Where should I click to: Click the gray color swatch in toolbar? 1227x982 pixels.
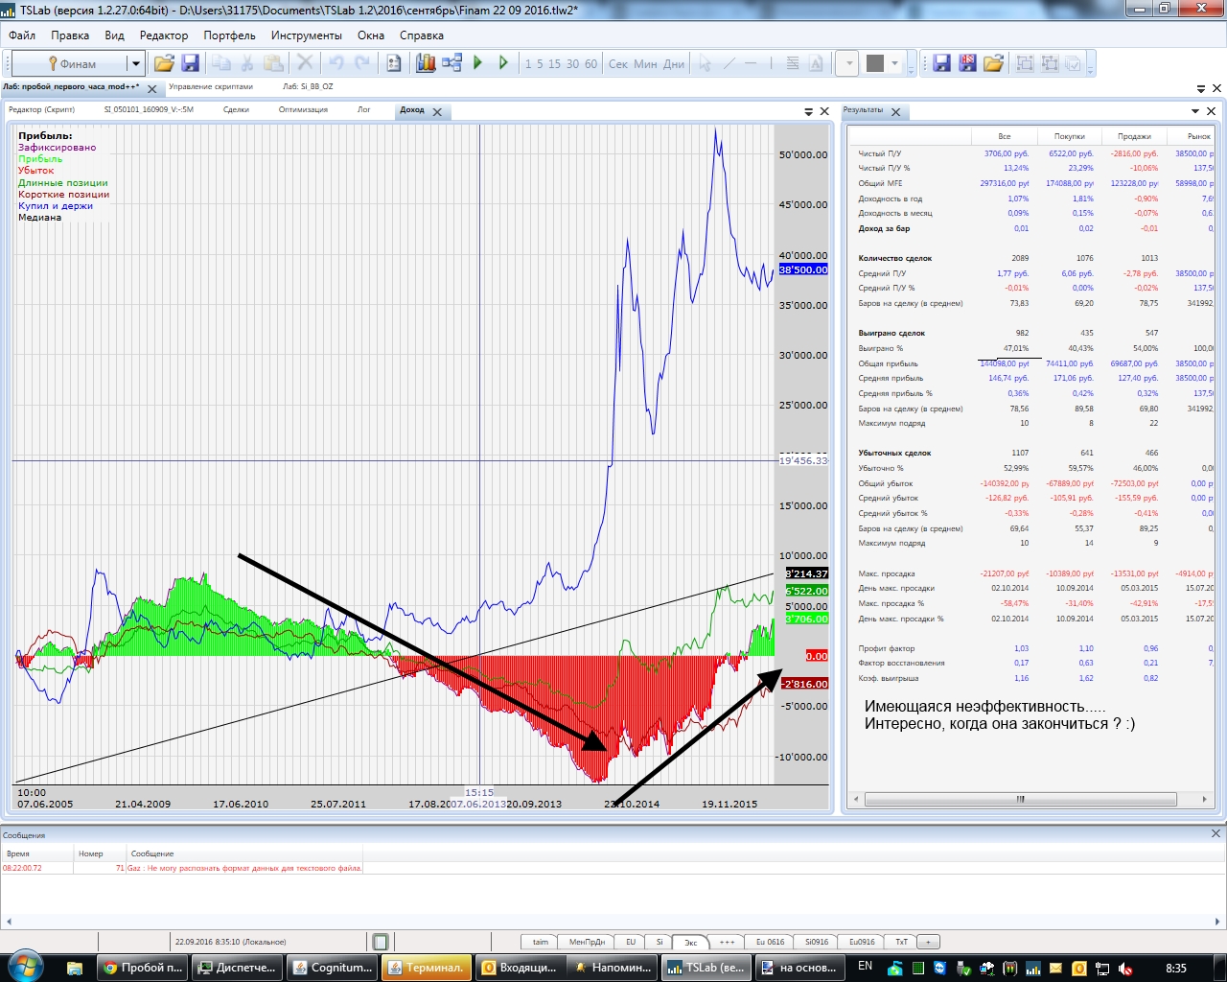coord(874,63)
